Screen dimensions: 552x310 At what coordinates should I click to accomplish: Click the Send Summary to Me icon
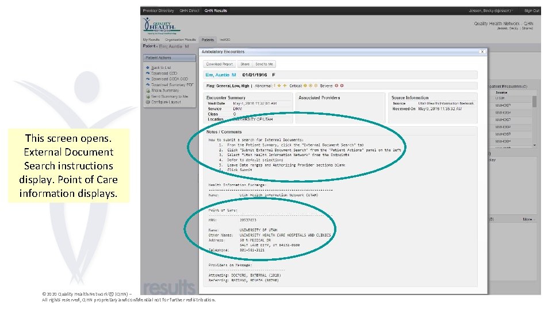[x=148, y=96]
